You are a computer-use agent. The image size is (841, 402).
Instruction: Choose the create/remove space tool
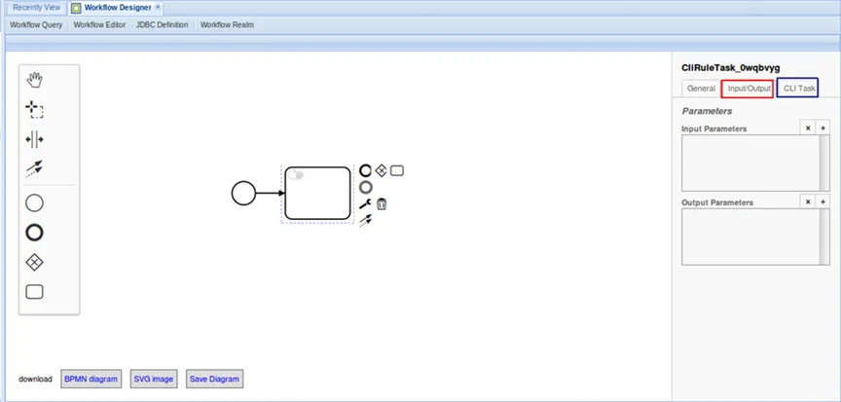34,140
